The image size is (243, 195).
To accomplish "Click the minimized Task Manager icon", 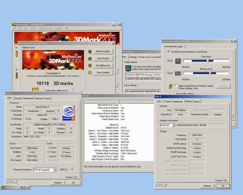I will coord(2,187).
